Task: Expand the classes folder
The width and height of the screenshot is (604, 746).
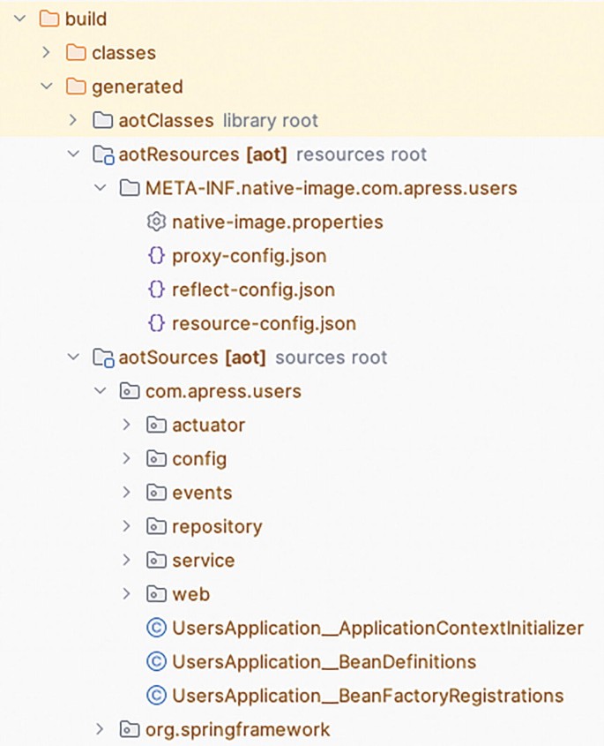Action: (46, 52)
